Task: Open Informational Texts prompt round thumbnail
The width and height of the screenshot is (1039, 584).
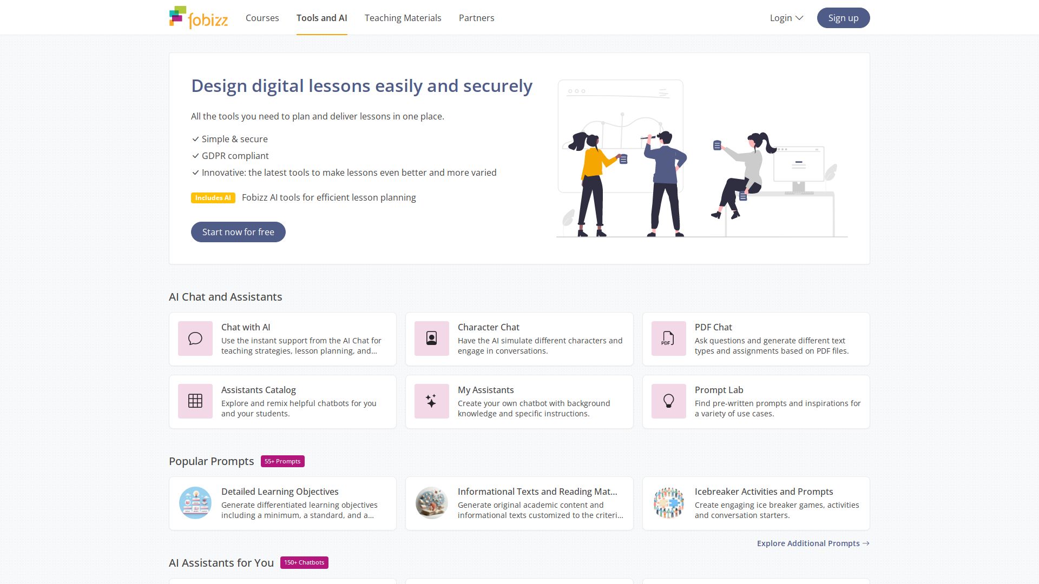Action: tap(432, 503)
